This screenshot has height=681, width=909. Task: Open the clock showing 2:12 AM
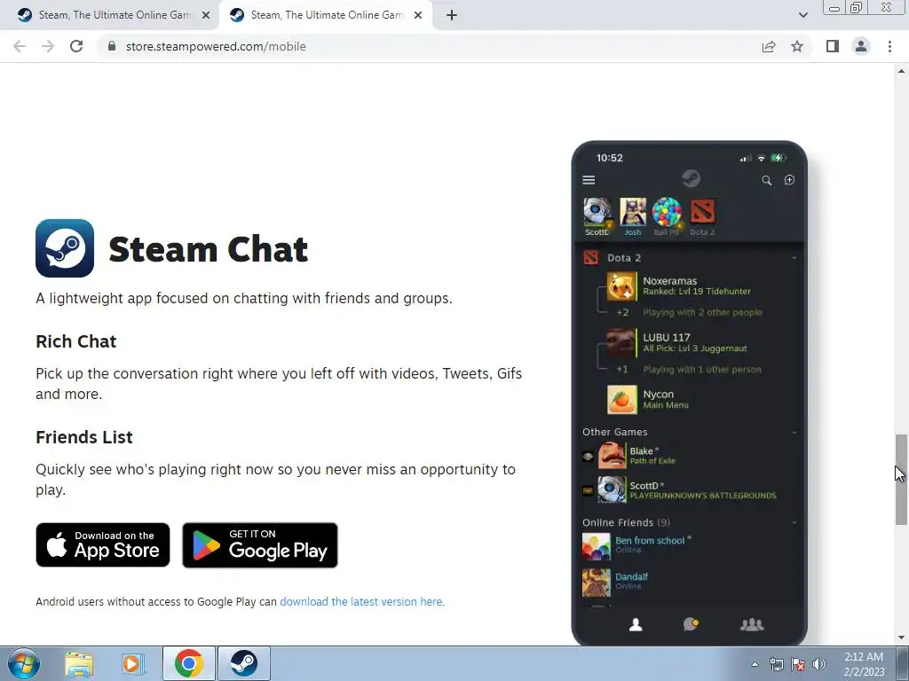[x=864, y=664]
